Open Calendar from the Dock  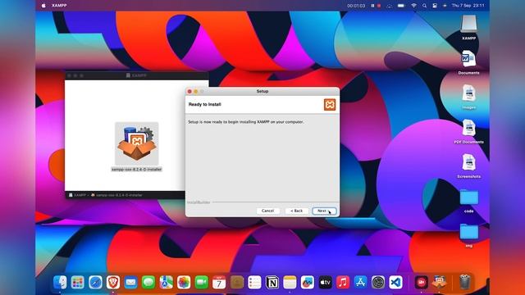click(219, 282)
